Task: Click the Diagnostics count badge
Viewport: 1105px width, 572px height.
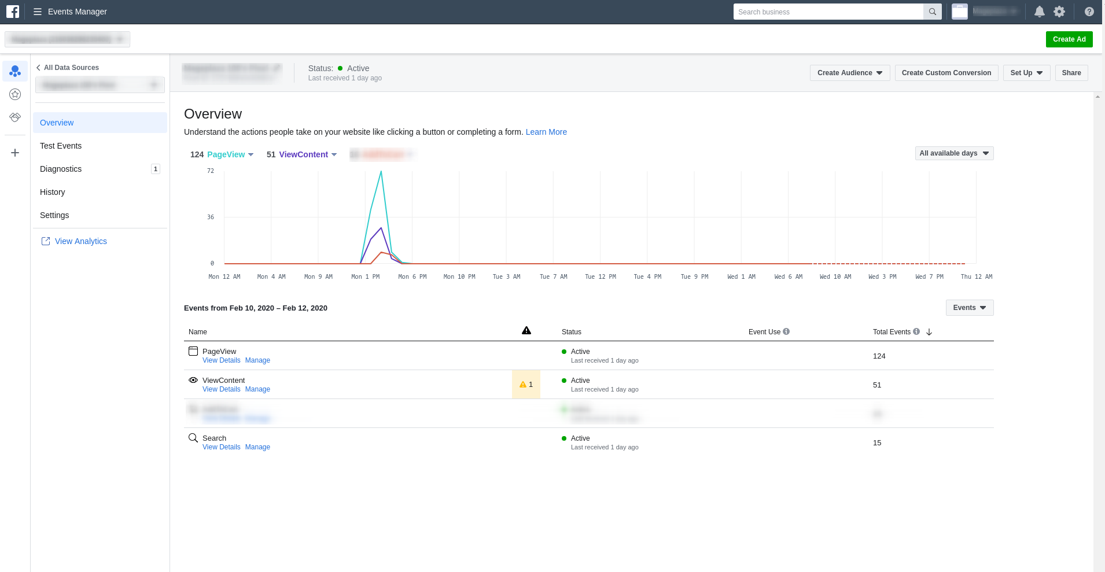Action: [x=156, y=169]
